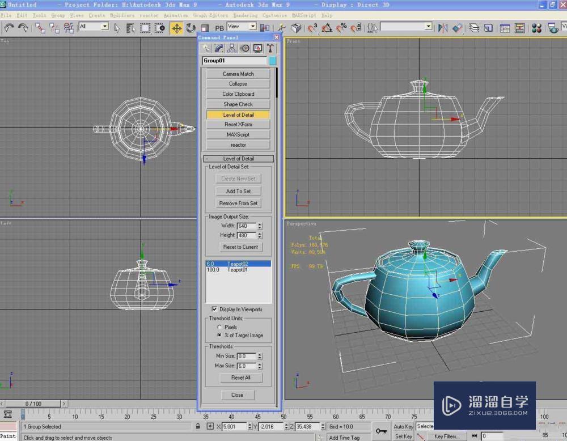Open the Layer Manager icon
The height and width of the screenshot is (441, 567).
point(473,27)
